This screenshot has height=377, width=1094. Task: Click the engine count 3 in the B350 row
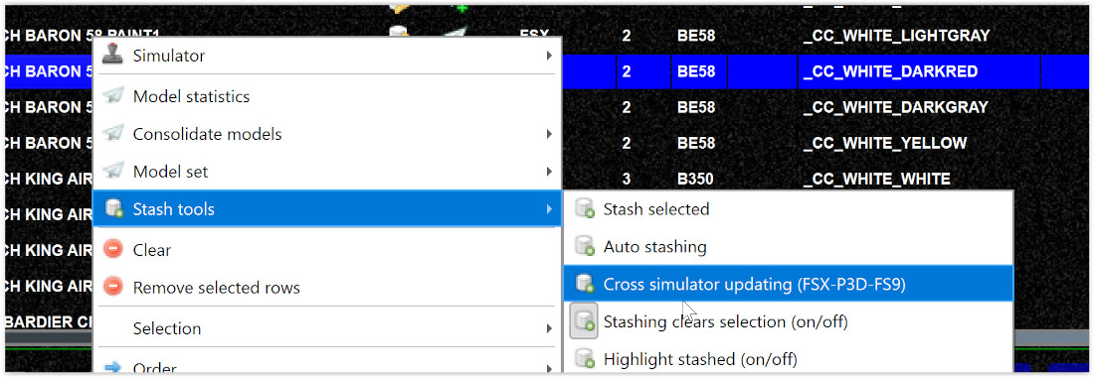[627, 180]
